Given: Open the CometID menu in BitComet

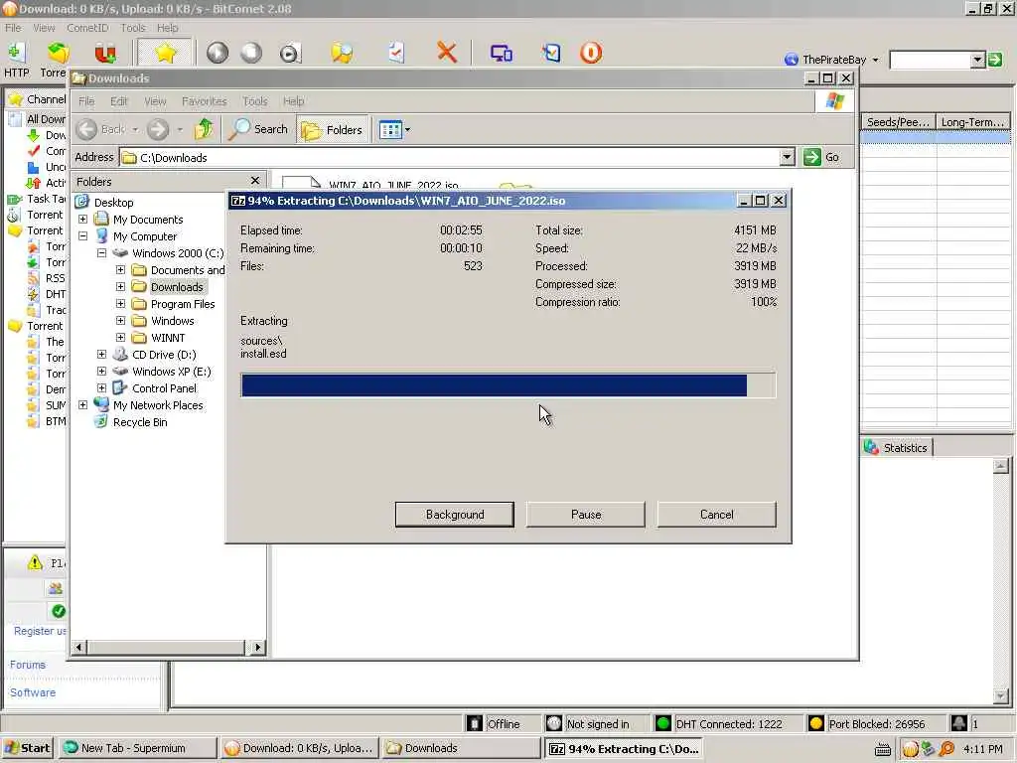Looking at the screenshot, I should [x=87, y=28].
